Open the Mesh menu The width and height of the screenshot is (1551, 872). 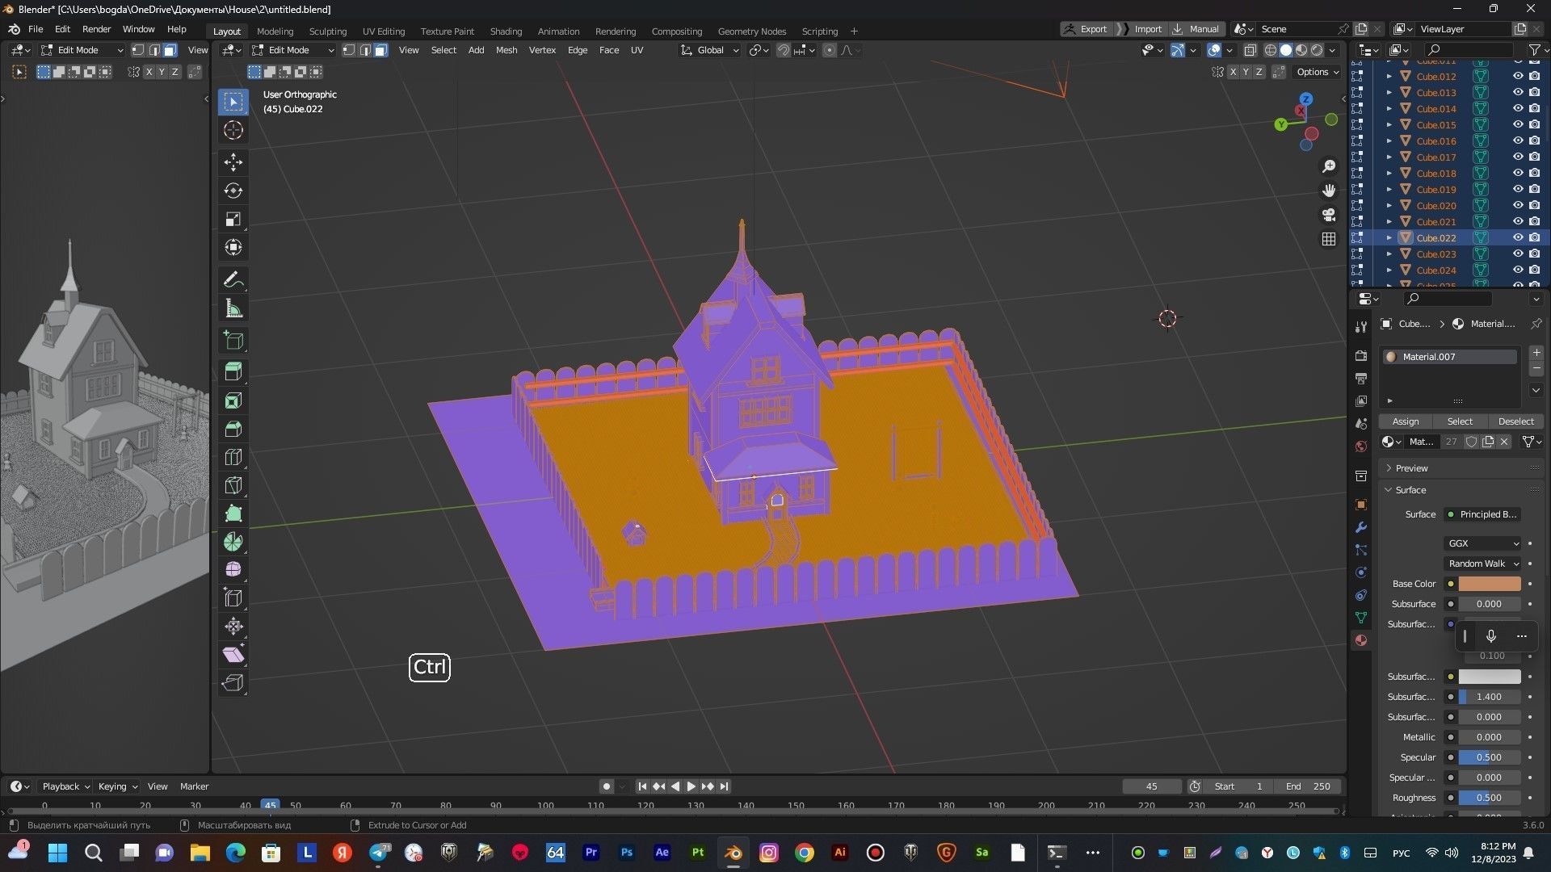click(506, 50)
